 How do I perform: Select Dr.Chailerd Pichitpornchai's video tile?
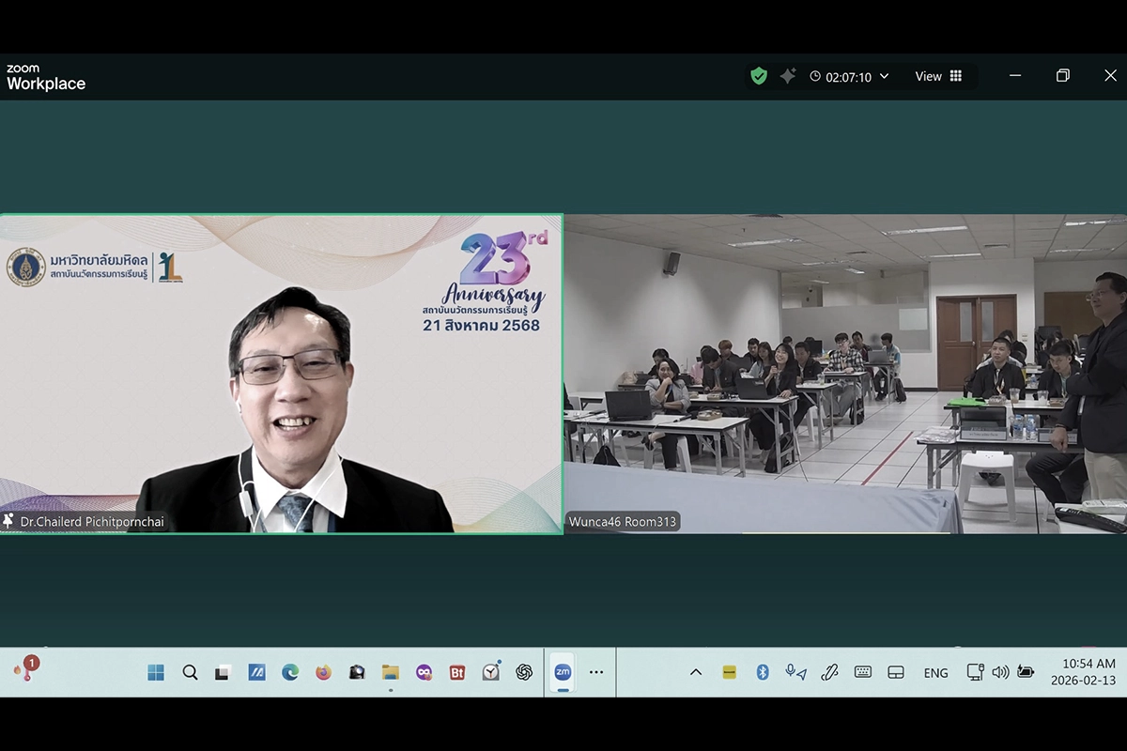pyautogui.click(x=281, y=374)
